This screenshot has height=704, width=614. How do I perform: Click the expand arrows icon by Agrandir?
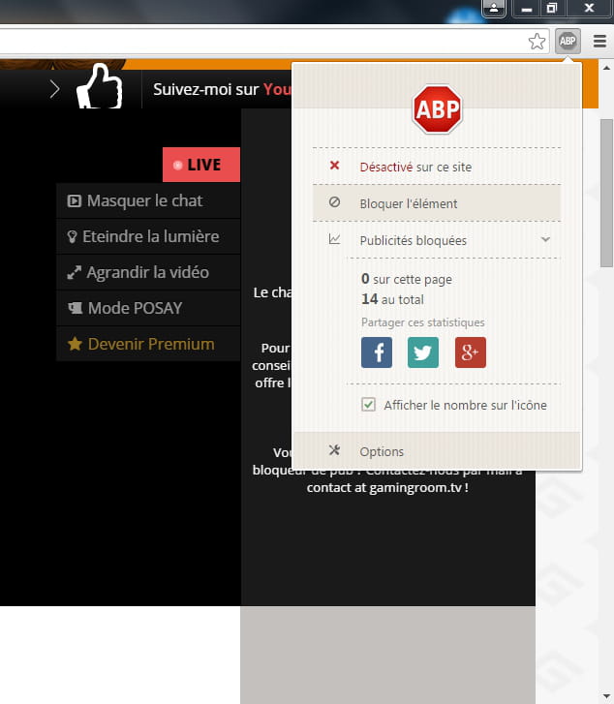[x=75, y=272]
